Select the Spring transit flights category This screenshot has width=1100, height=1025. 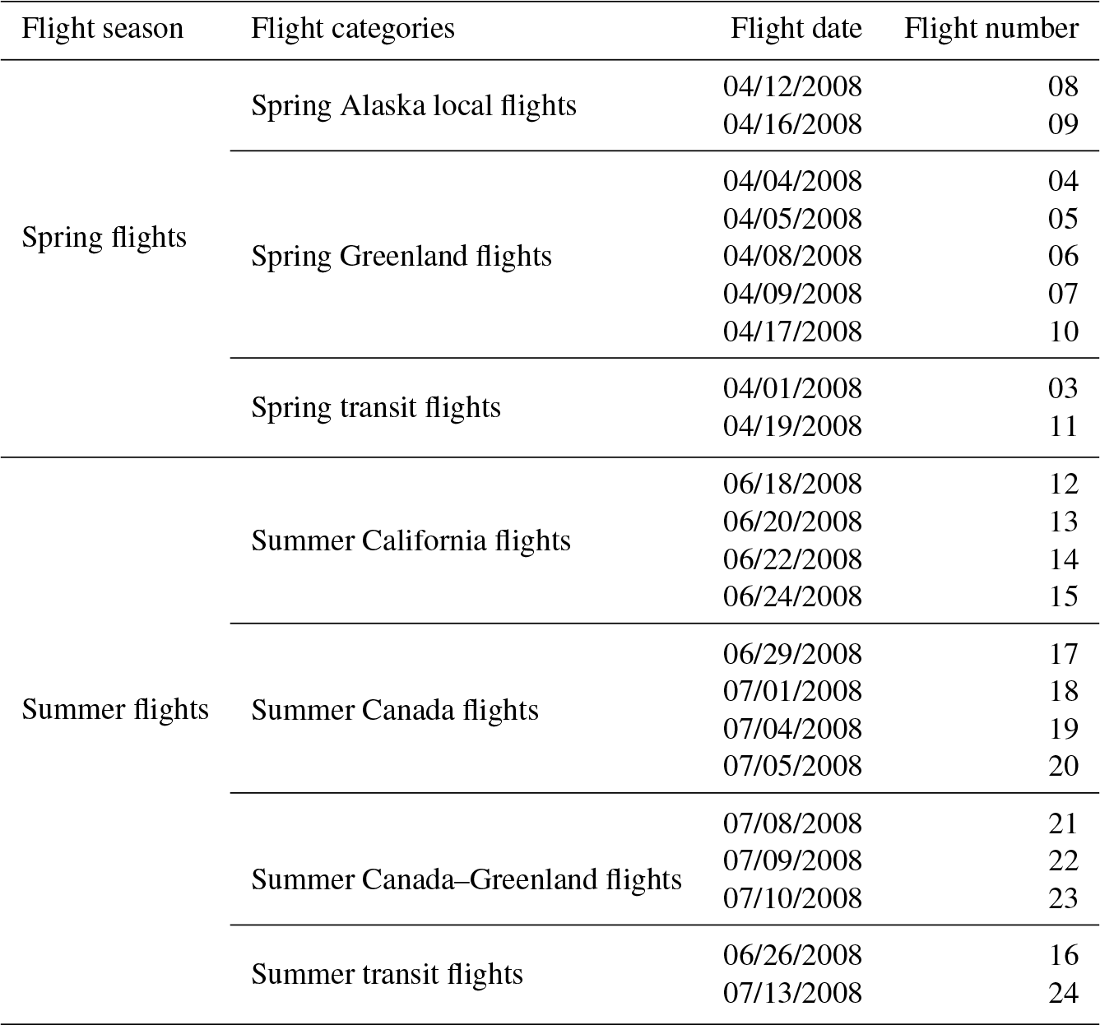pyautogui.click(x=375, y=407)
